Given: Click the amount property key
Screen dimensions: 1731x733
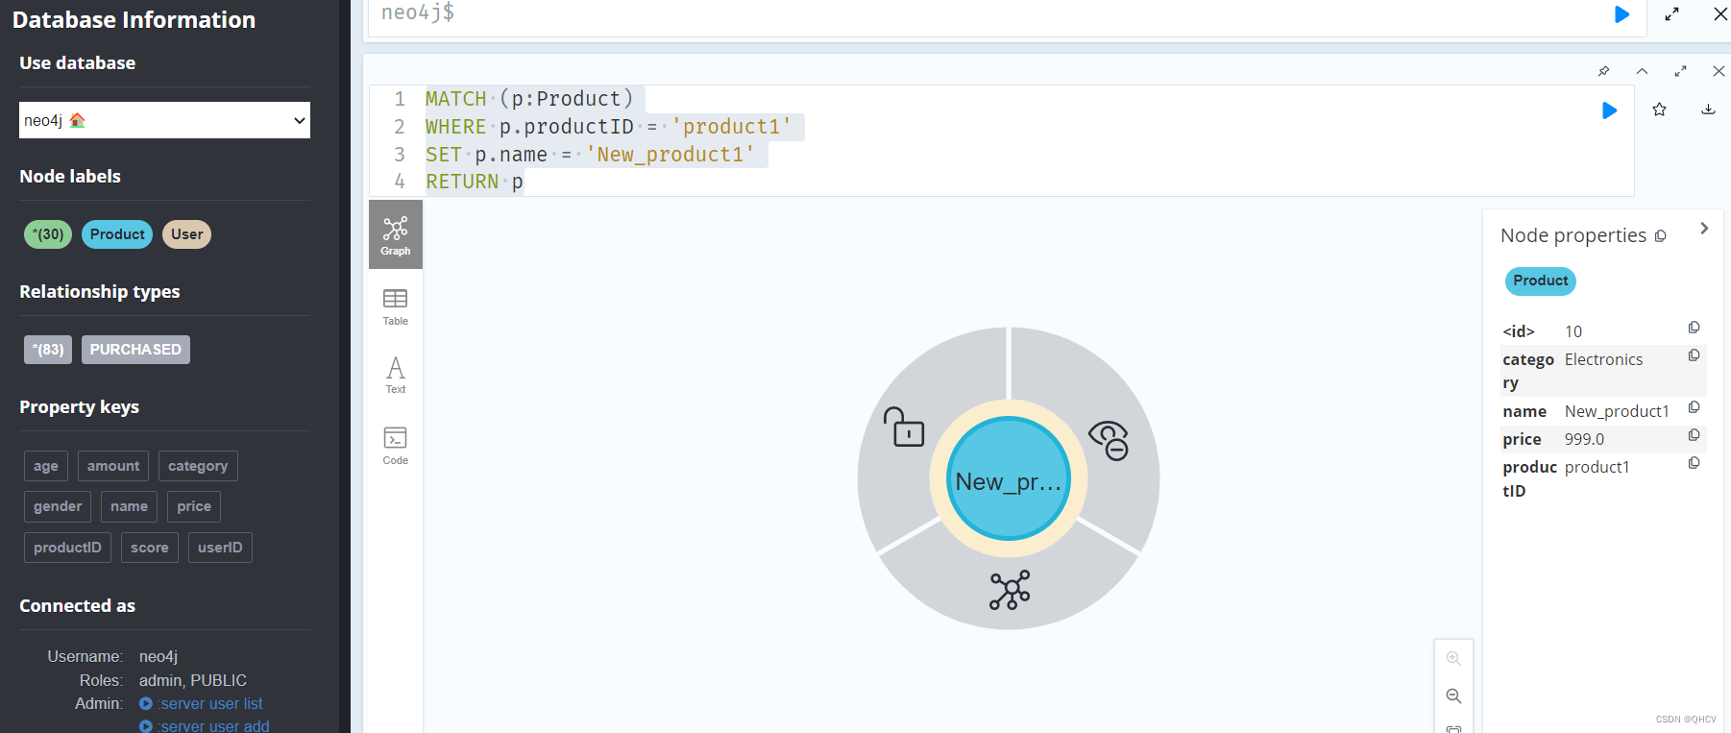Looking at the screenshot, I should (x=113, y=466).
